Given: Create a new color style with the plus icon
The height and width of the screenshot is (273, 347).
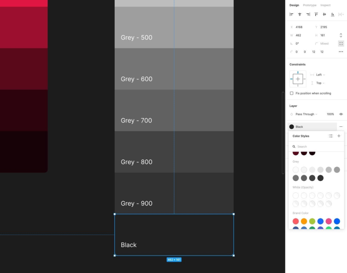Looking at the screenshot, I should (x=339, y=136).
